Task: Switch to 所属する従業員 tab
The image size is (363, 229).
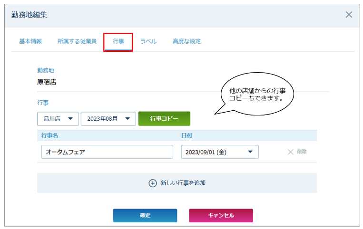Action: click(77, 41)
